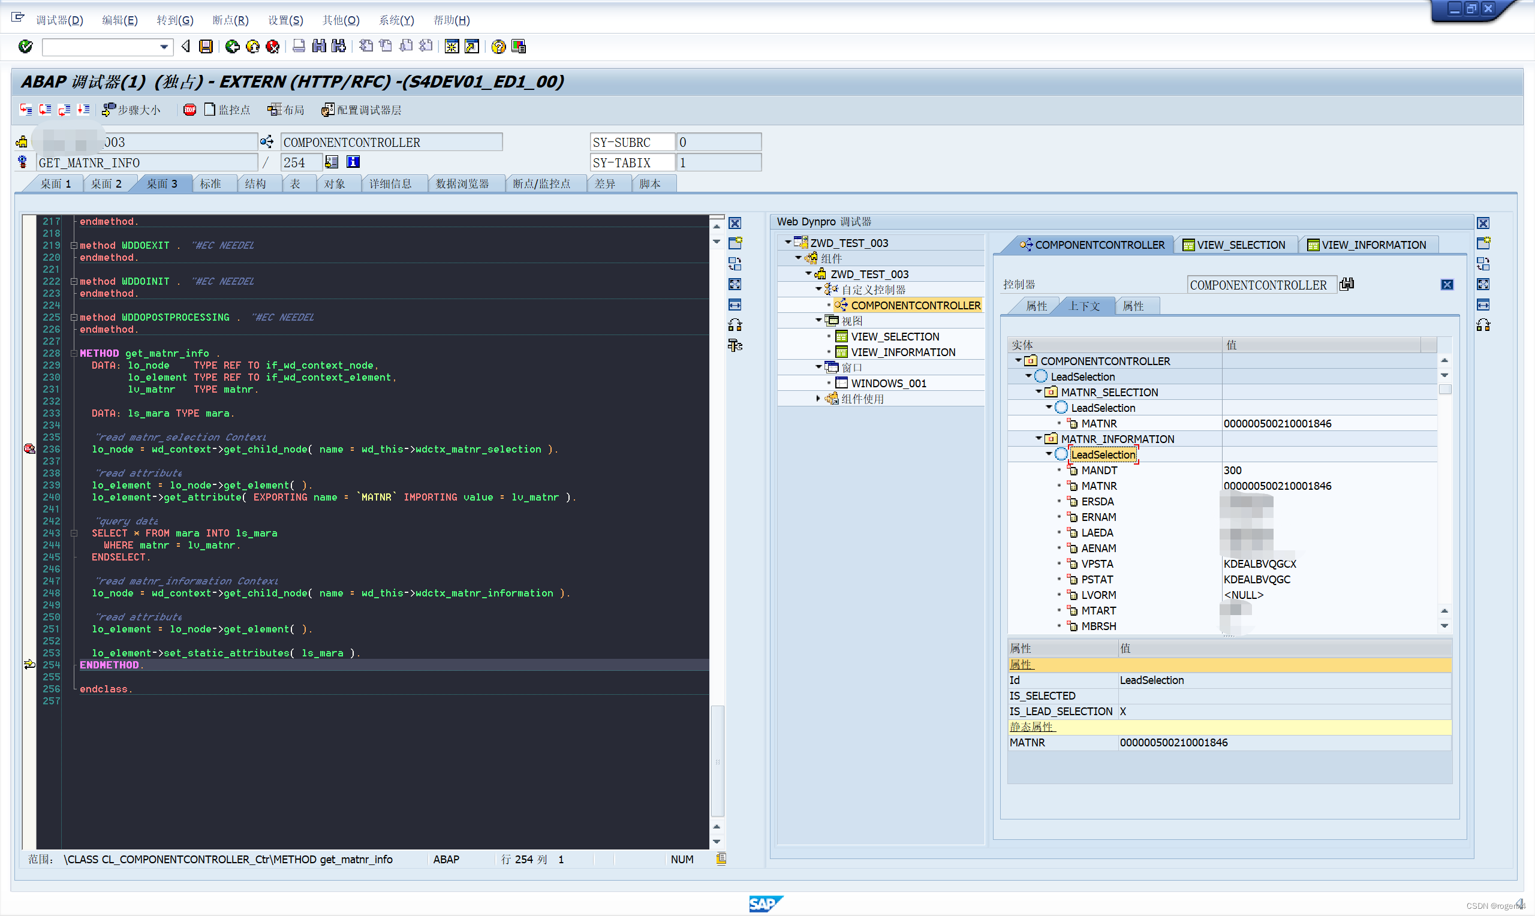Viewport: 1535px width, 916px height.
Task: Switch to the 桌面 1 tab
Action: tap(55, 184)
